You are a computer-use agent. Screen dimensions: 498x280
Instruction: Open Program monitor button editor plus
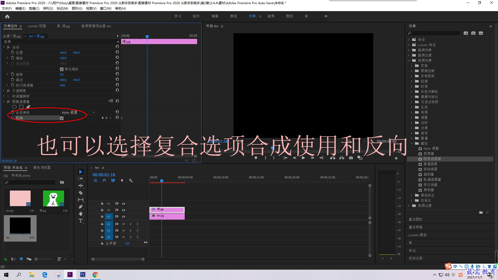(396, 158)
